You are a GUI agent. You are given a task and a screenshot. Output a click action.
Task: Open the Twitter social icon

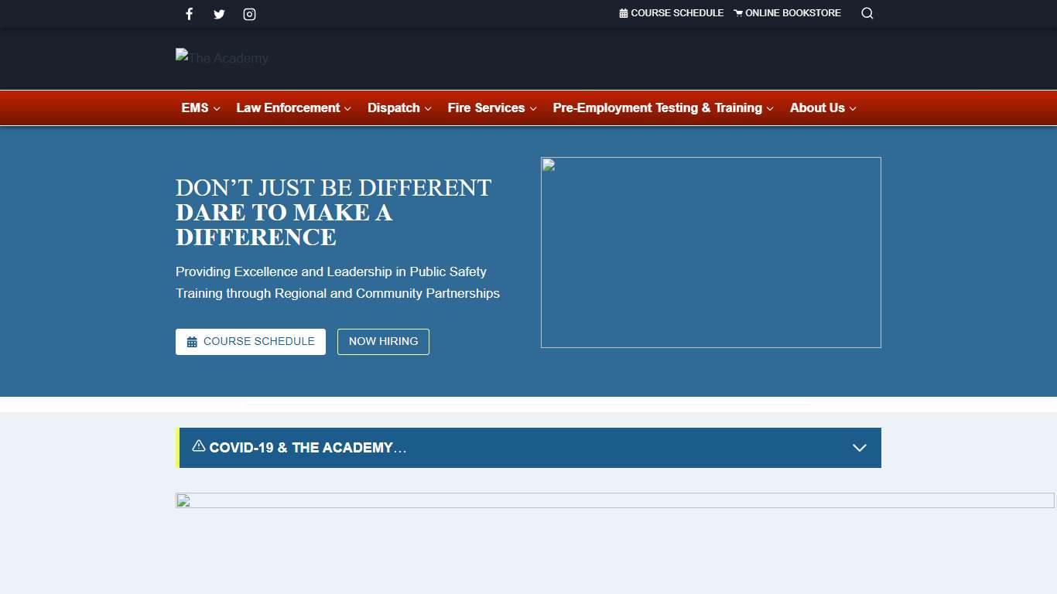219,14
